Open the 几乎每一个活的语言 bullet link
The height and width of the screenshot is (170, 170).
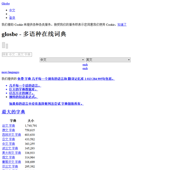pyautogui.click(x=25, y=86)
